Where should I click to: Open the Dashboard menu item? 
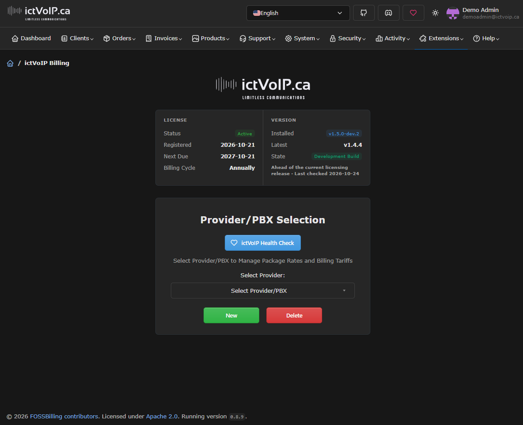point(31,38)
